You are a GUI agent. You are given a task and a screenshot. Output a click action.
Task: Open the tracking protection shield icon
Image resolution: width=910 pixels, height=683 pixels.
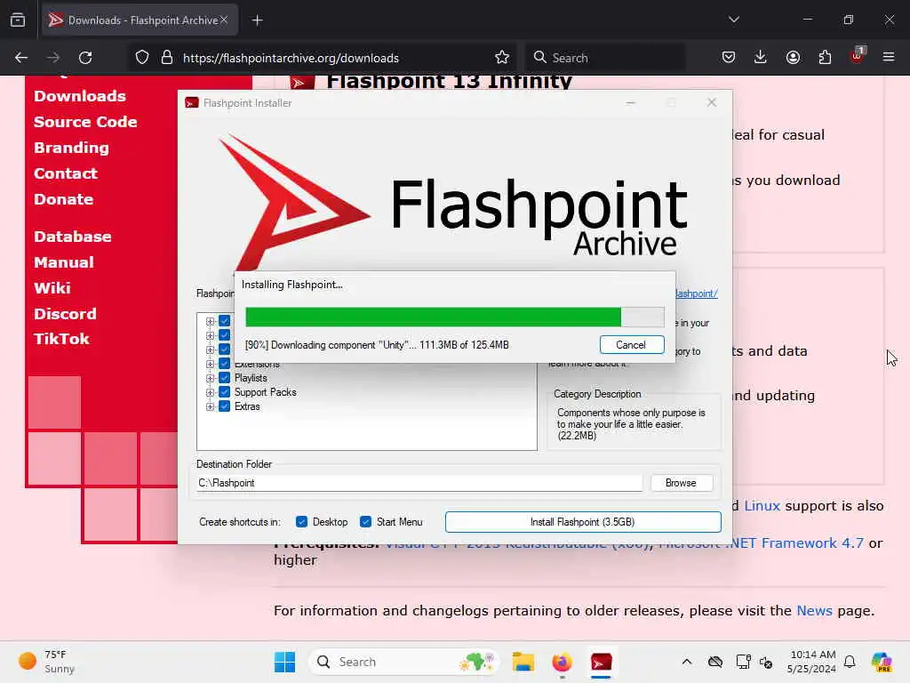142,58
